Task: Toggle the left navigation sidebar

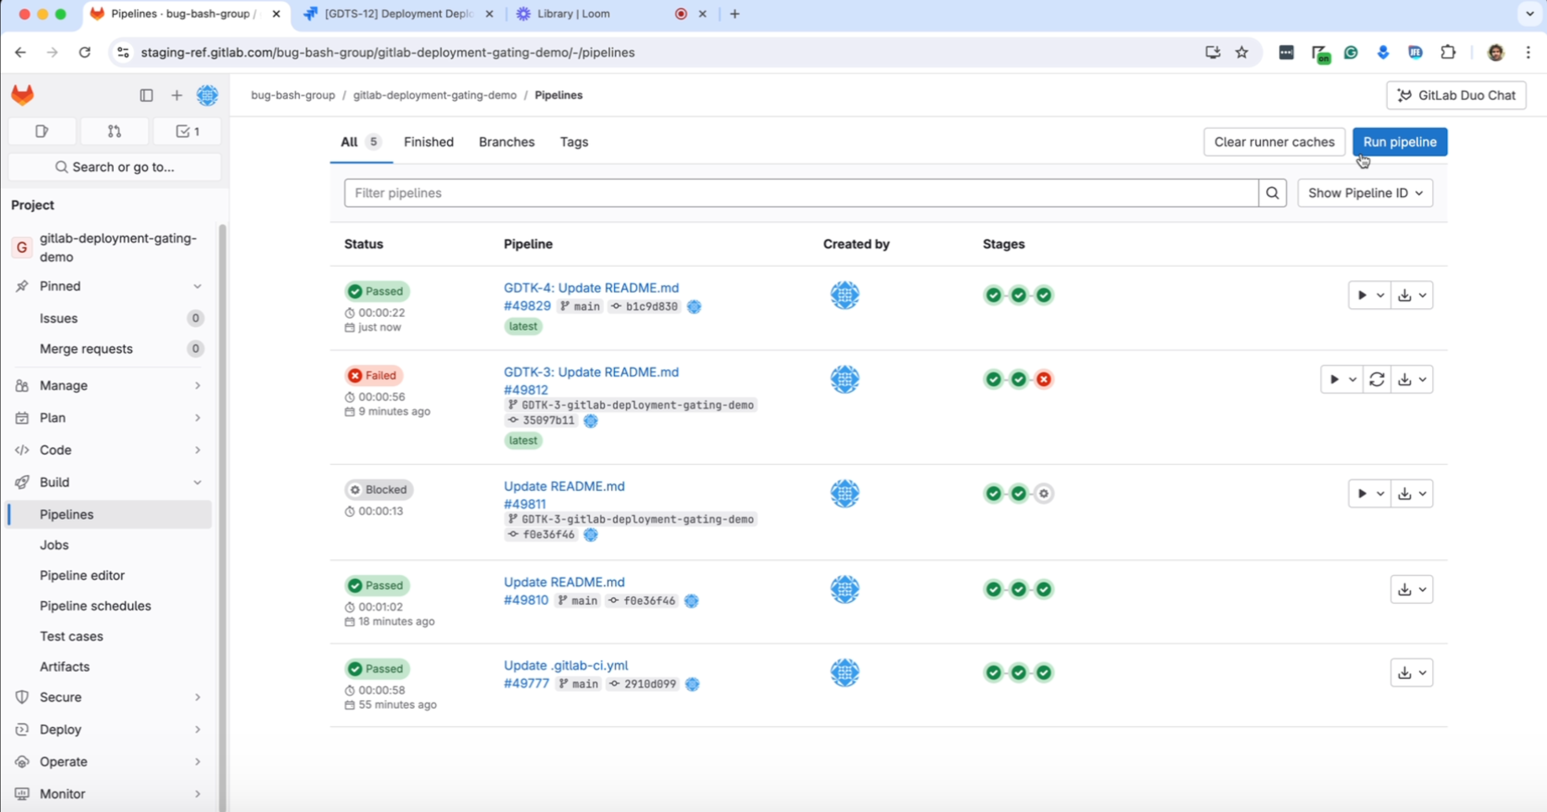Action: 146,95
